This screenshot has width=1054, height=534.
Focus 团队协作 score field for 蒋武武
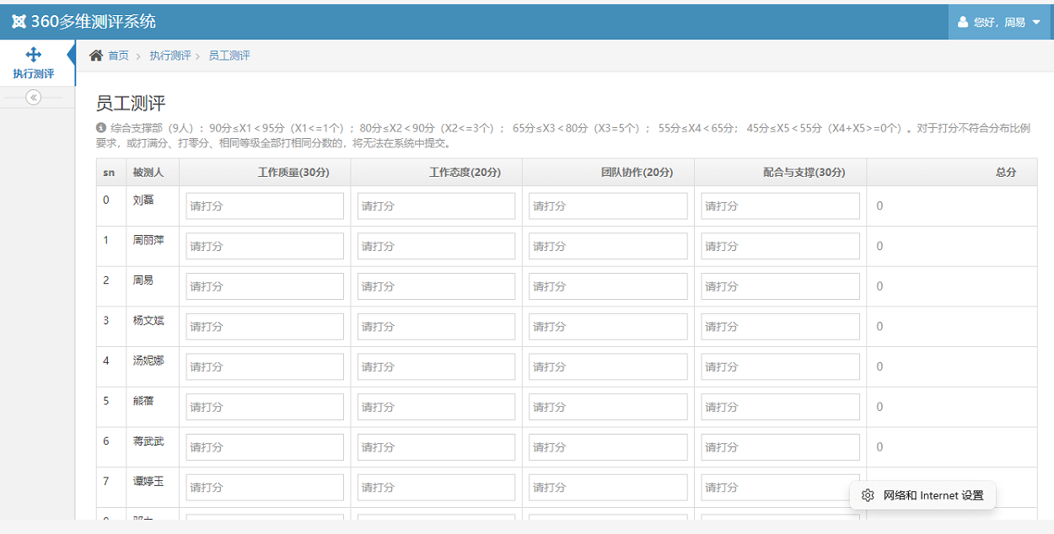608,447
